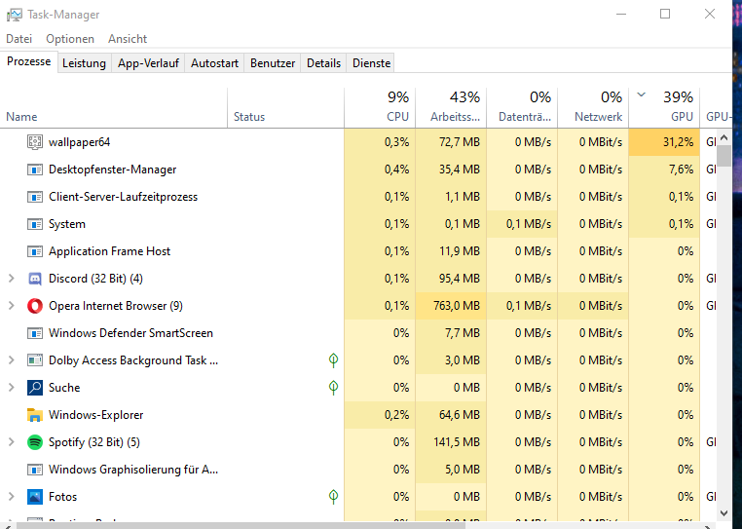
Task: Switch to the Leistung tab
Action: [x=85, y=63]
